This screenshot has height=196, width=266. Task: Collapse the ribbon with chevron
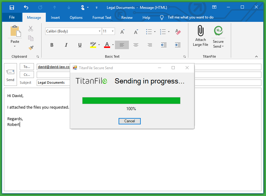pos(256,56)
